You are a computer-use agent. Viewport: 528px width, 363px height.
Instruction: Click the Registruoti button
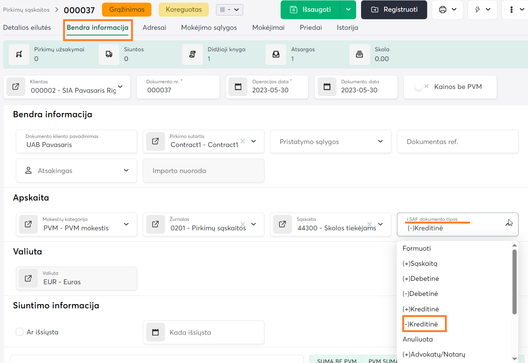tap(394, 10)
